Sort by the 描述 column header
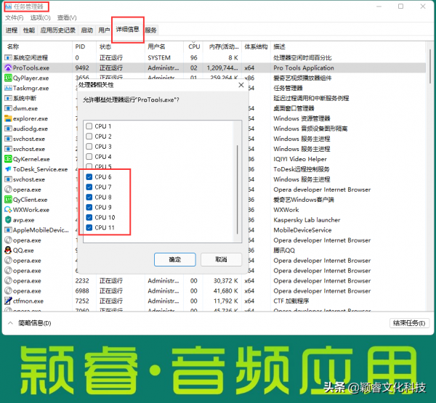The width and height of the screenshot is (436, 403). click(348, 46)
